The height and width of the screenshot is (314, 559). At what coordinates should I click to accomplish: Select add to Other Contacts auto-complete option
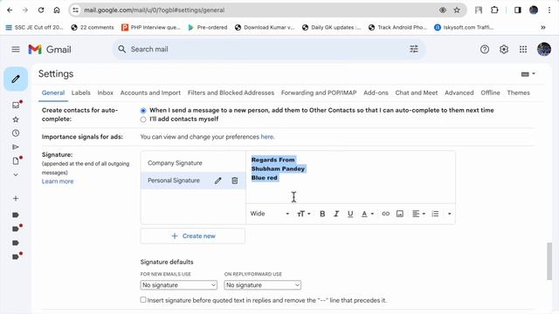pyautogui.click(x=143, y=111)
